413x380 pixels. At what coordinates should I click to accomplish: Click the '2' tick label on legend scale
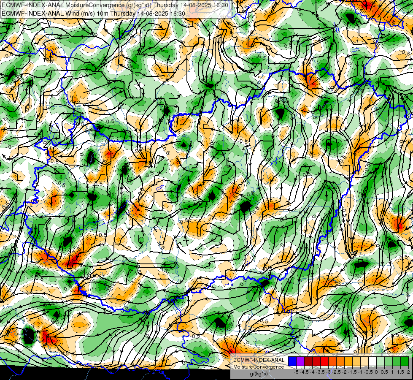coord(408,372)
